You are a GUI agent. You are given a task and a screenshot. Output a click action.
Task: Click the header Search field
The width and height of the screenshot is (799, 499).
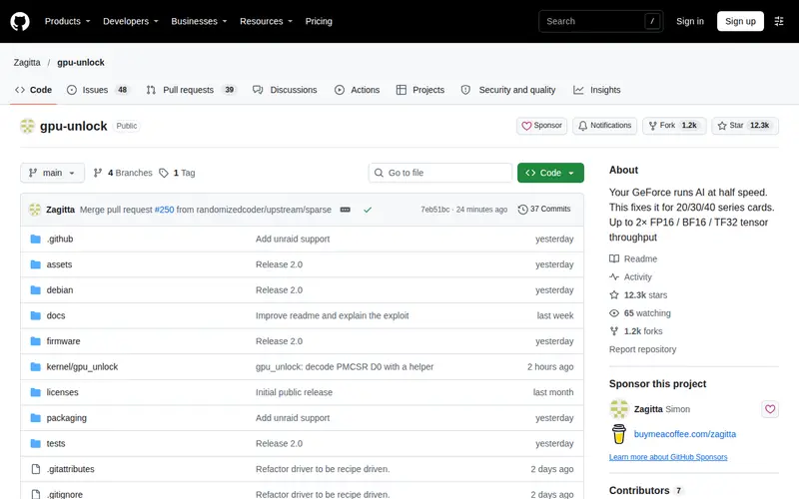(x=601, y=21)
